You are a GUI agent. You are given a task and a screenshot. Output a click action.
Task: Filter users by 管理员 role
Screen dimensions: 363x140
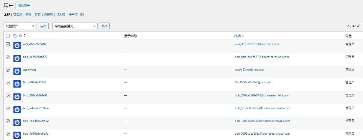coord(17,14)
